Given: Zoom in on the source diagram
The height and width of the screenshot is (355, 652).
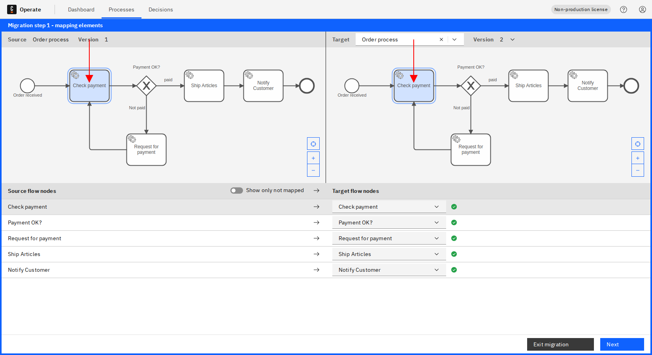Looking at the screenshot, I should pyautogui.click(x=313, y=158).
